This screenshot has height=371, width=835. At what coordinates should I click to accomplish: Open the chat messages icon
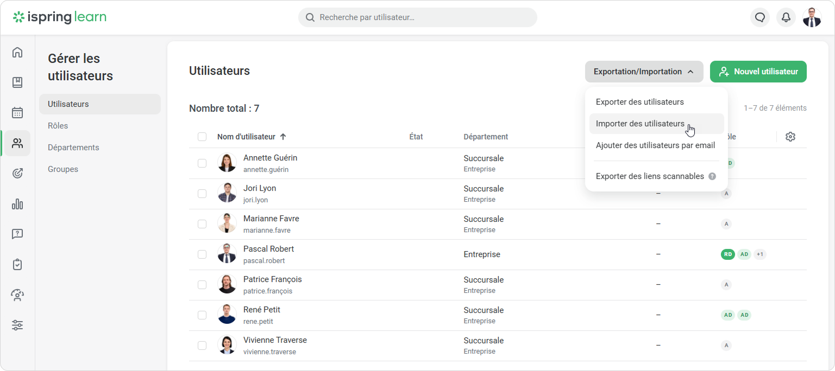point(760,17)
